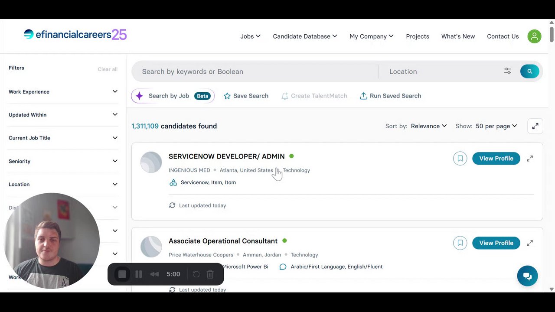The height and width of the screenshot is (312, 555).
Task: Click the rewind recording control
Action: pyautogui.click(x=154, y=274)
